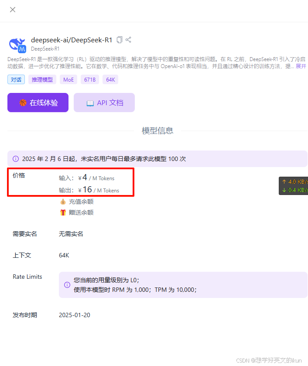This screenshot has width=308, height=366.
Task: Click the info icon in Rate Limits box
Action: (x=67, y=285)
